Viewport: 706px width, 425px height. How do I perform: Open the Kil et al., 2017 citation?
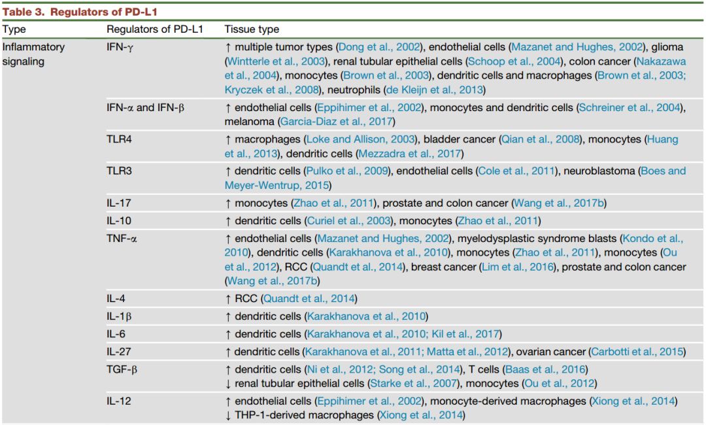[x=465, y=334]
